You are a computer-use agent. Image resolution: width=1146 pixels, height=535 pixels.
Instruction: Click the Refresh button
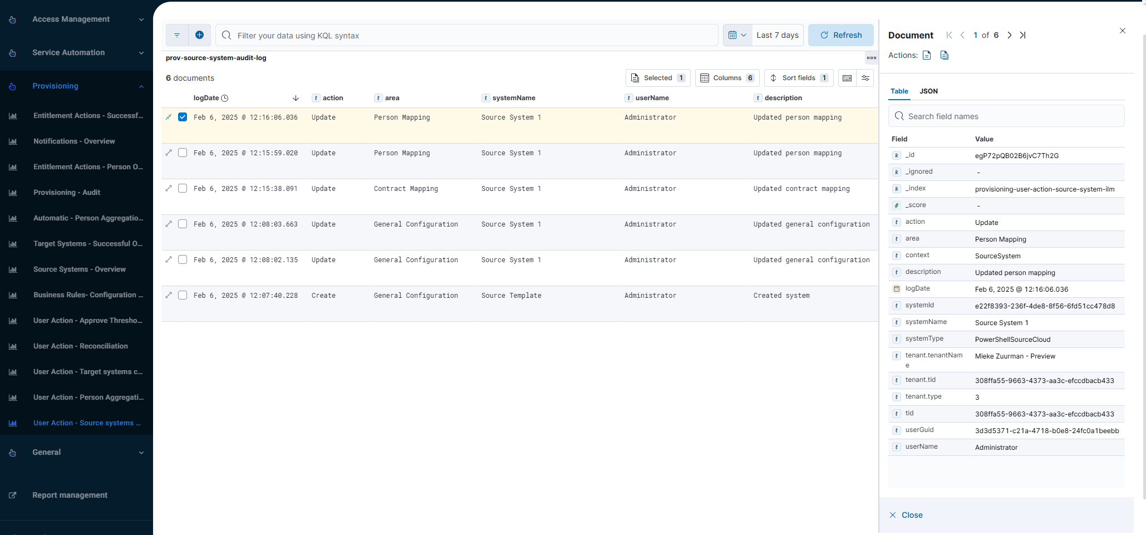pyautogui.click(x=841, y=35)
